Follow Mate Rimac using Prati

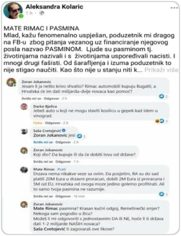pos(62,169)
